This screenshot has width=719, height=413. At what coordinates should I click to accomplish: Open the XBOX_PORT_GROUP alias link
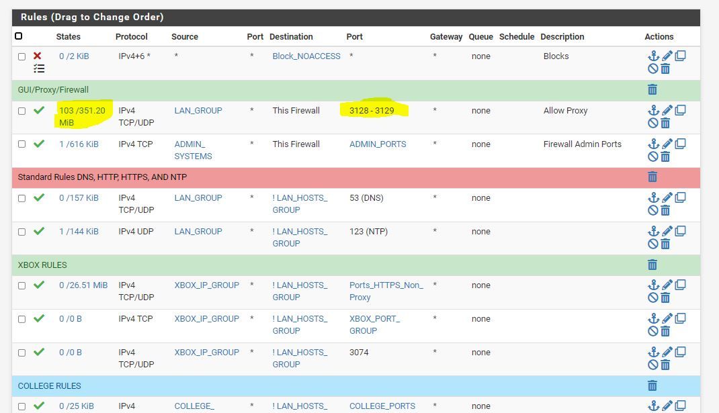coord(375,324)
